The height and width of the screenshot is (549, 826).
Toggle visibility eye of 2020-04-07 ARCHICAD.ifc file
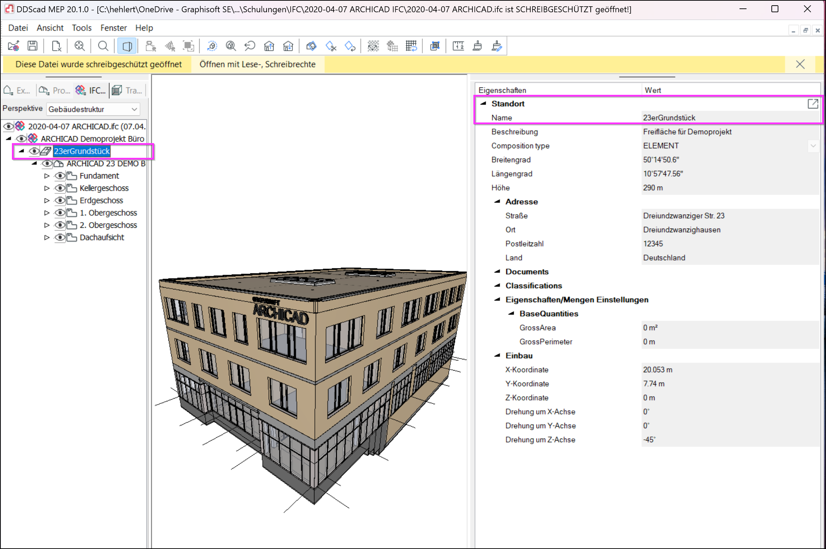coord(8,126)
